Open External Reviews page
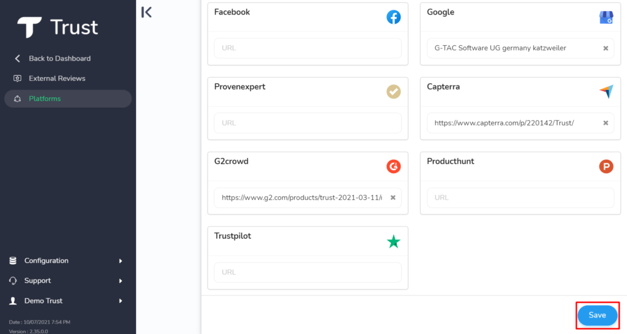The image size is (627, 334). 57,78
